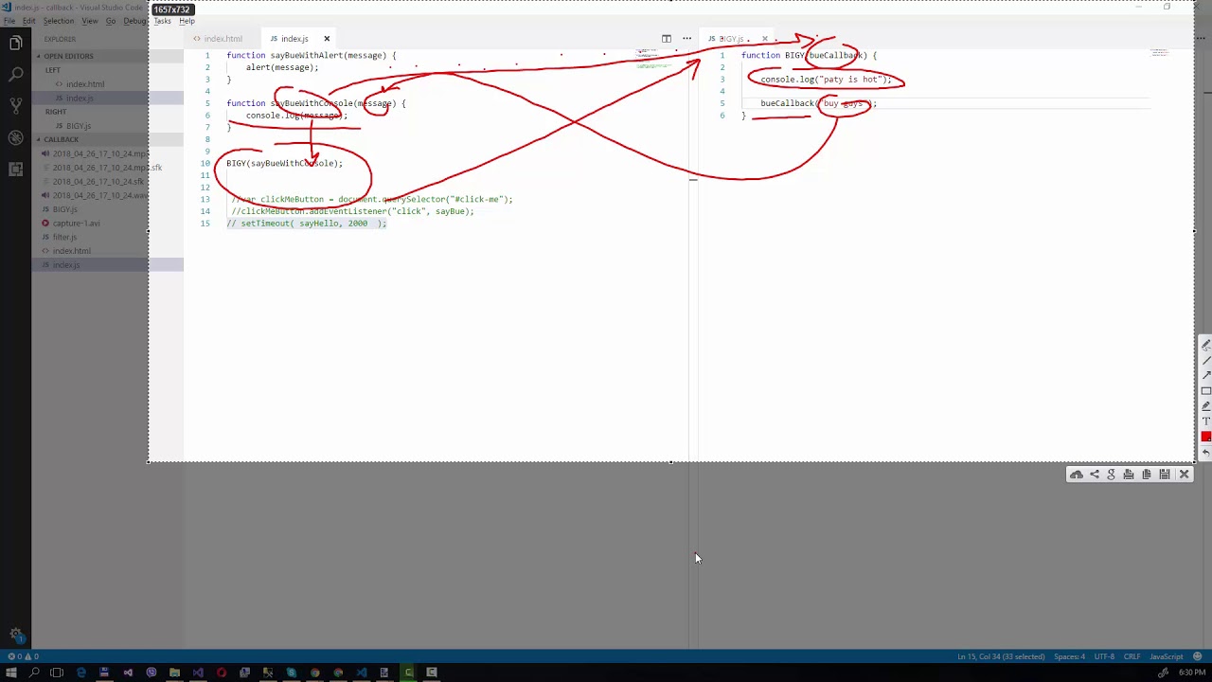The image size is (1212, 682).
Task: Share screenshot on social networks
Action: pyautogui.click(x=1095, y=475)
